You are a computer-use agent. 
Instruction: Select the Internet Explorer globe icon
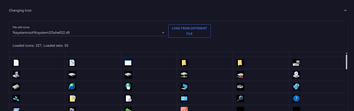tap(72, 87)
